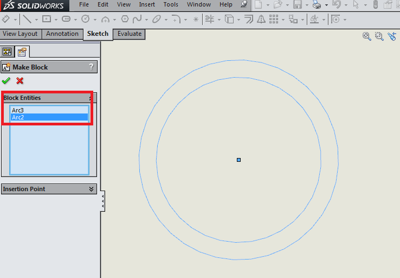
Task: Select the Spline tool
Action: tap(137, 19)
